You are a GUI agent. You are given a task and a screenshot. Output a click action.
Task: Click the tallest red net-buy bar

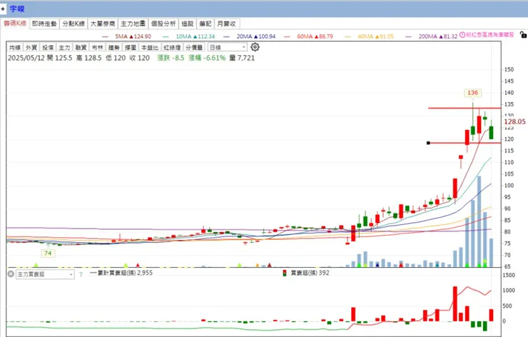click(455, 303)
